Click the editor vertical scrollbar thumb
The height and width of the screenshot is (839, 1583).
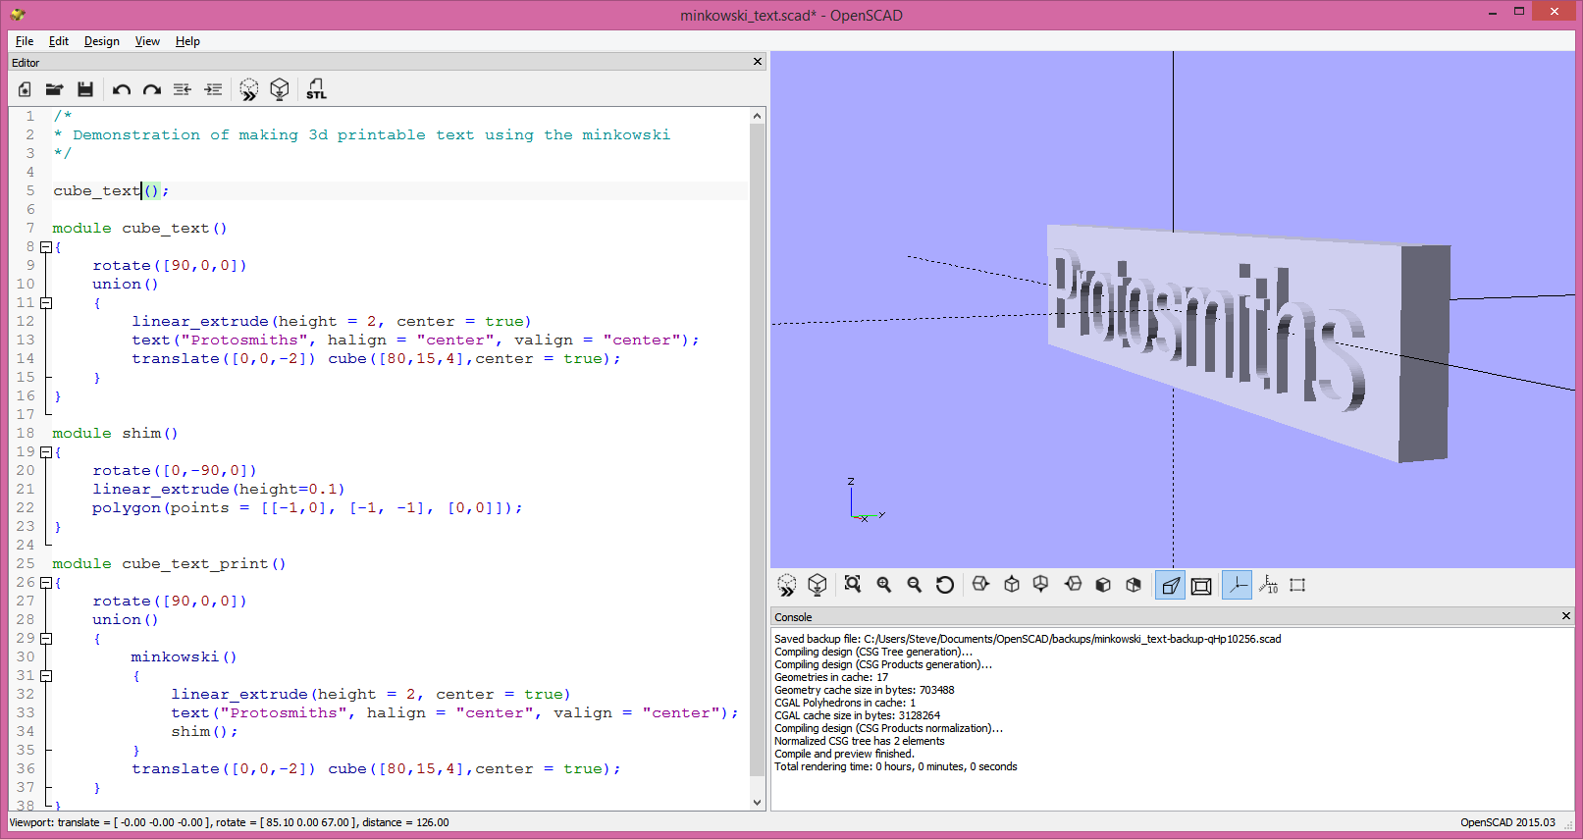[757, 449]
